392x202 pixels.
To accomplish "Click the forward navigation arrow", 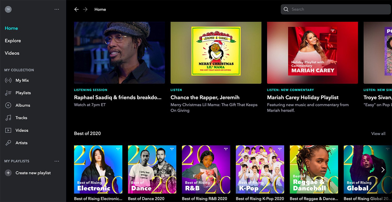I will 85,9.
